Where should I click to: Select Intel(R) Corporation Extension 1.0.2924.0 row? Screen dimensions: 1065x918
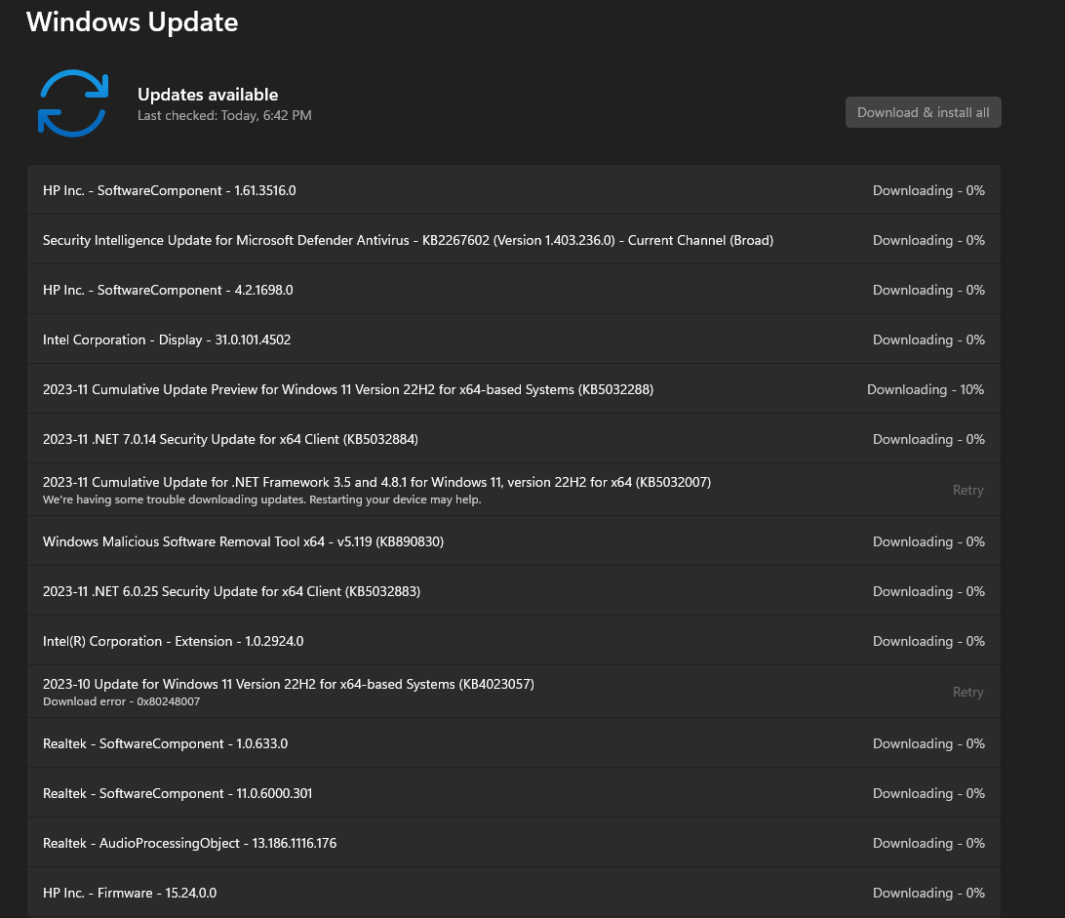(513, 641)
